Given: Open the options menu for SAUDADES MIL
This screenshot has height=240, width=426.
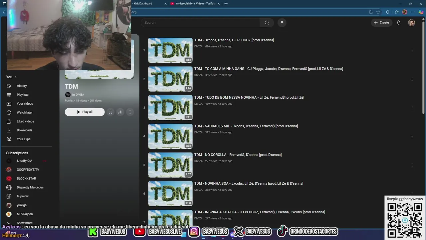Looking at the screenshot, I should click(x=412, y=136).
